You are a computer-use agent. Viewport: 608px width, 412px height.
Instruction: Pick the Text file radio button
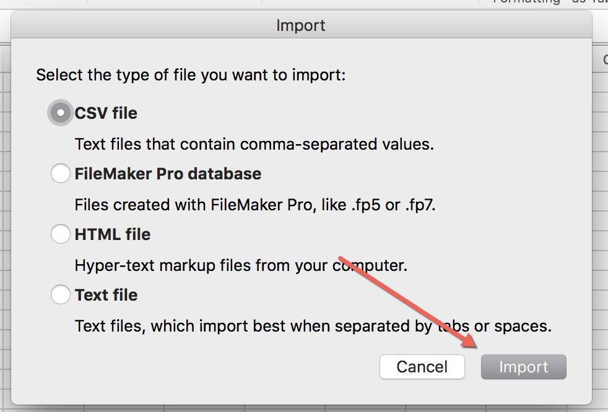pyautogui.click(x=61, y=294)
